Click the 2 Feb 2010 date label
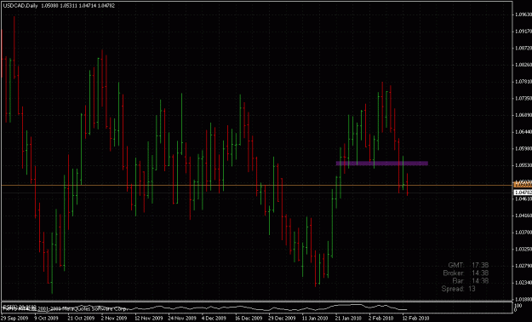Screen dimensions: 532x322 (x=381, y=319)
